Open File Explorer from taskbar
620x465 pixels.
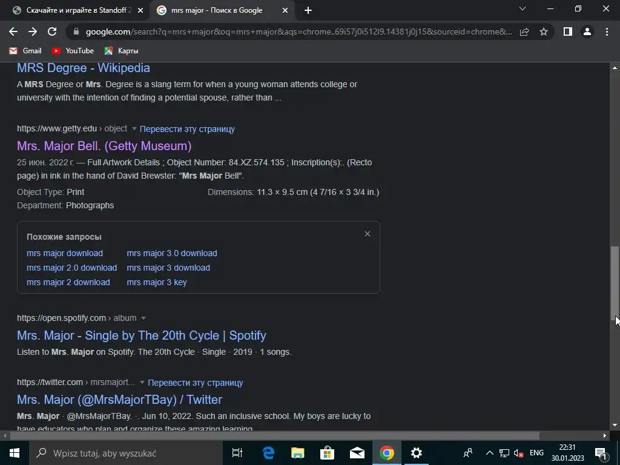coord(297,453)
